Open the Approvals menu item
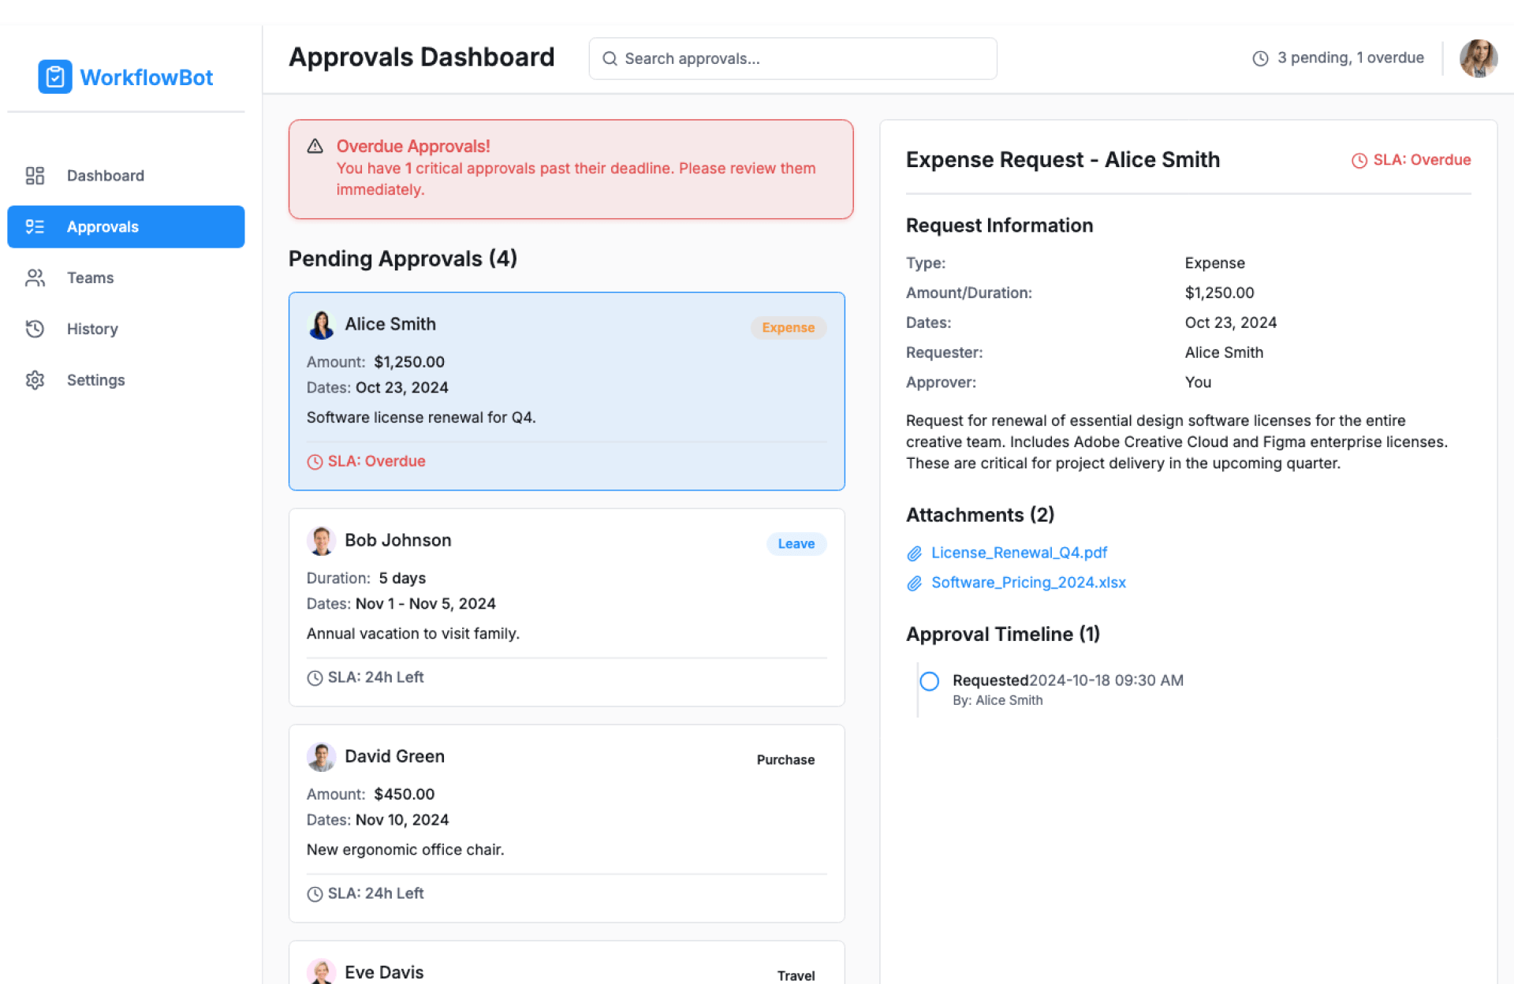 pyautogui.click(x=126, y=227)
